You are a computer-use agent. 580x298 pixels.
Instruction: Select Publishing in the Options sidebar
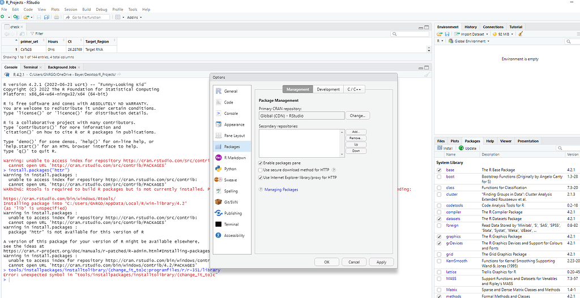click(232, 213)
